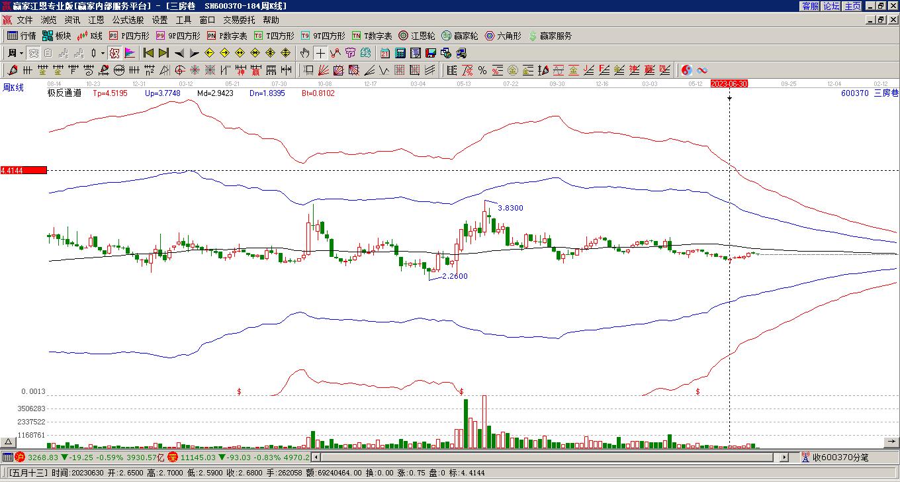Open the 交易委托 menu
This screenshot has width=900, height=482.
239,21
